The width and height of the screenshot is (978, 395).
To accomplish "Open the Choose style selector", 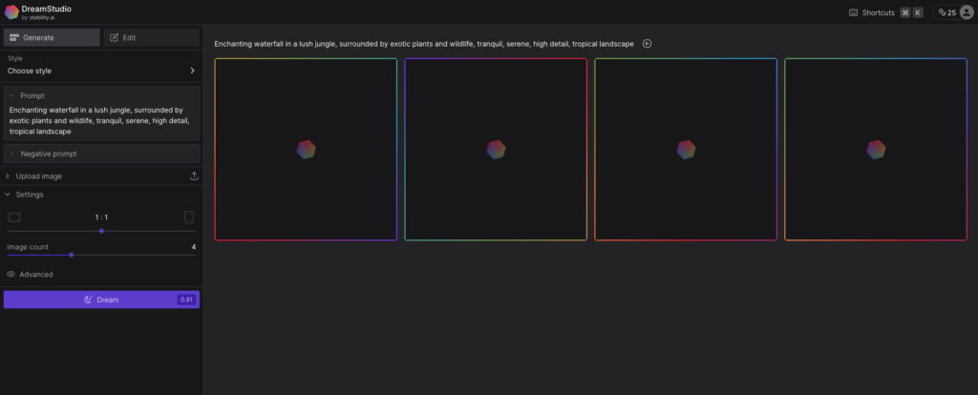I will click(101, 71).
